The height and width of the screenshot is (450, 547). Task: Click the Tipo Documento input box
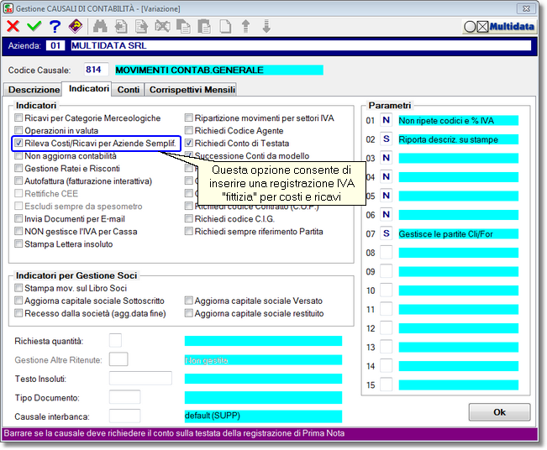(125, 397)
